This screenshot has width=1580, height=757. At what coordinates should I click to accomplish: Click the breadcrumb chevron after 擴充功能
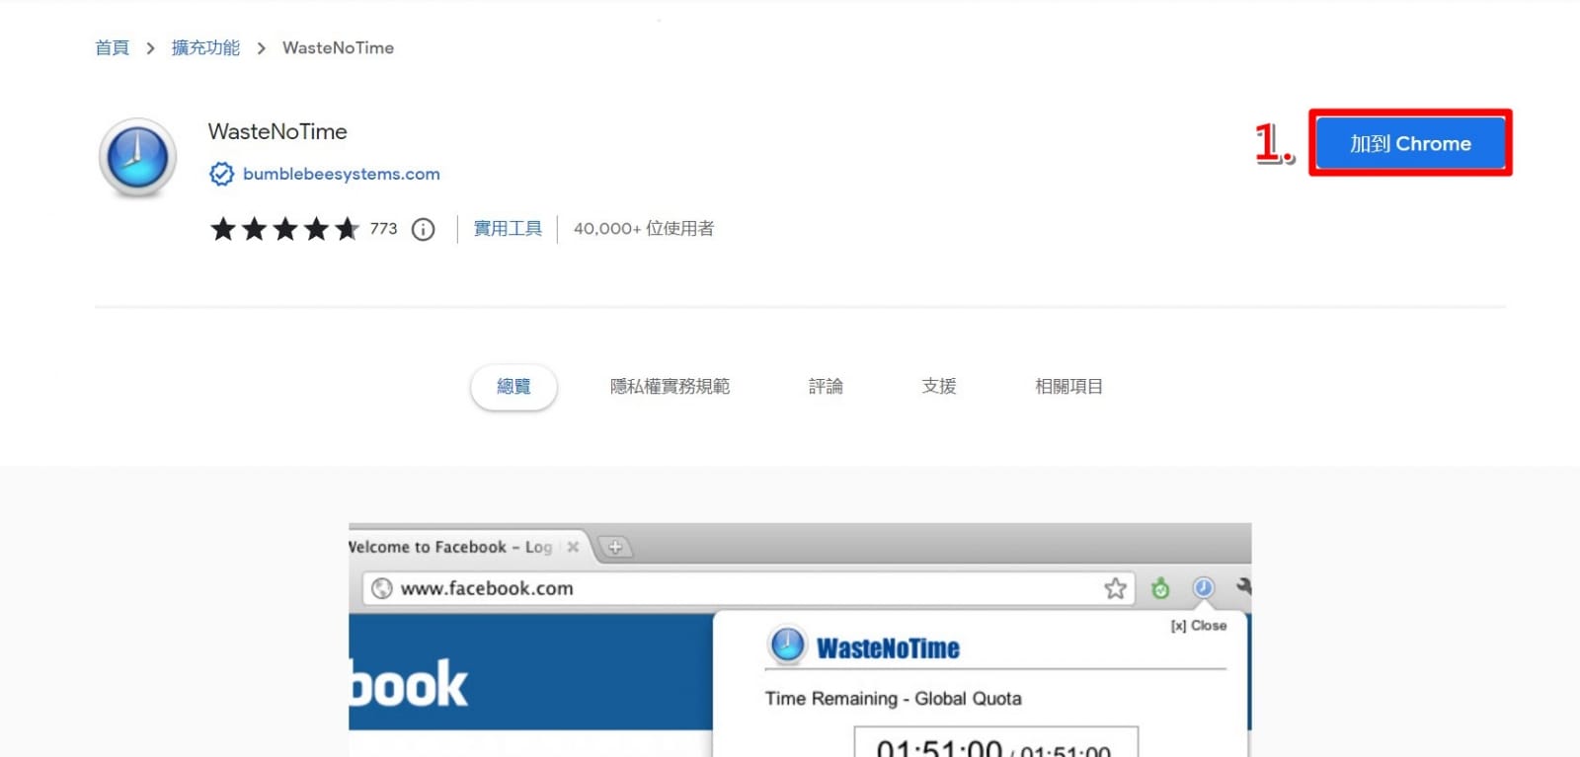(x=261, y=48)
